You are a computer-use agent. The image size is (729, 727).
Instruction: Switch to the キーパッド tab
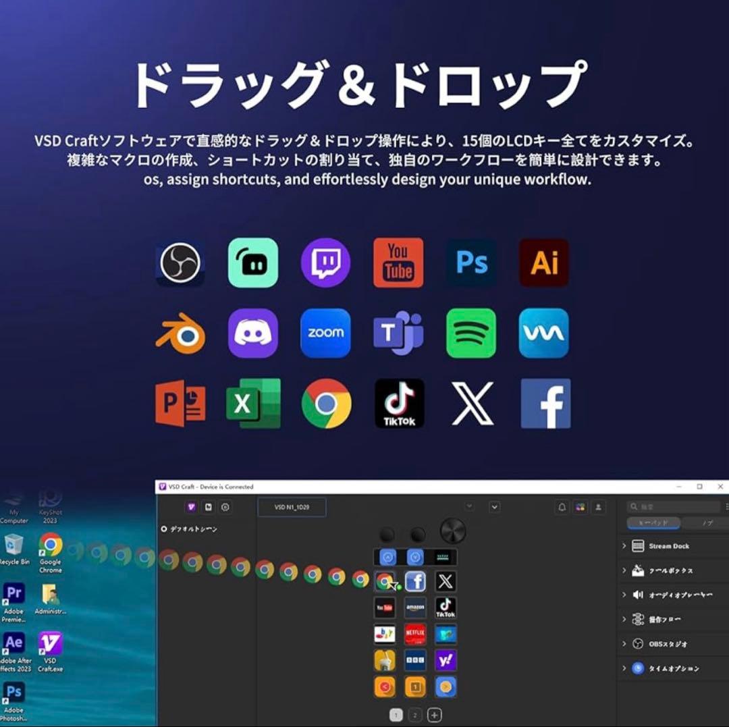click(x=653, y=523)
